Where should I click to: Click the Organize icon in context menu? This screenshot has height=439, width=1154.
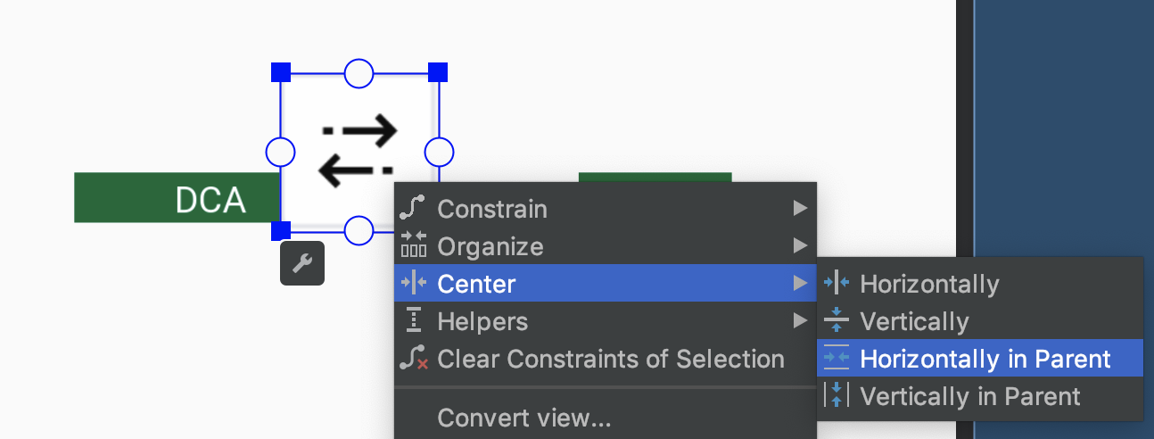(414, 246)
